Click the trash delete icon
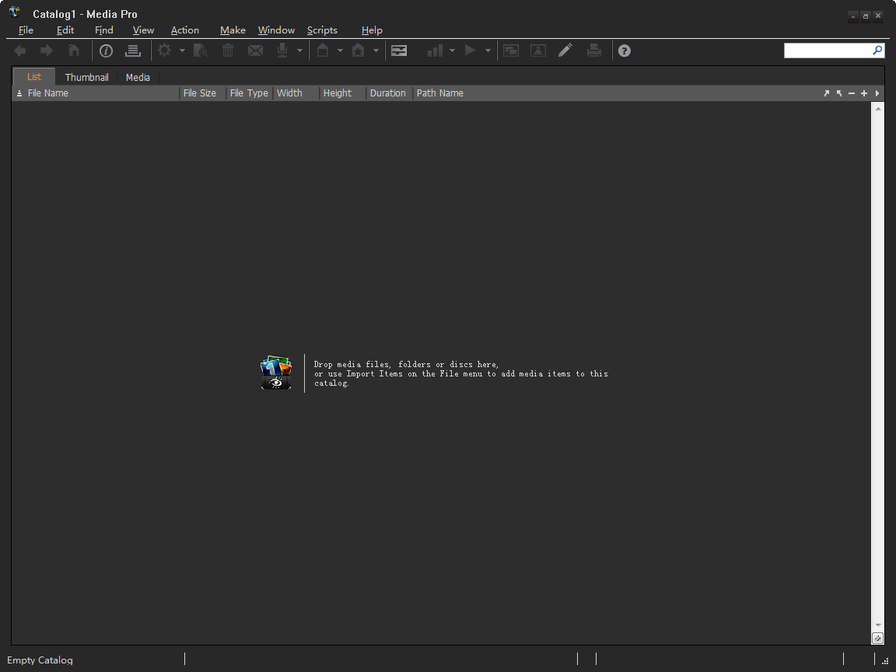The image size is (896, 672). (228, 51)
